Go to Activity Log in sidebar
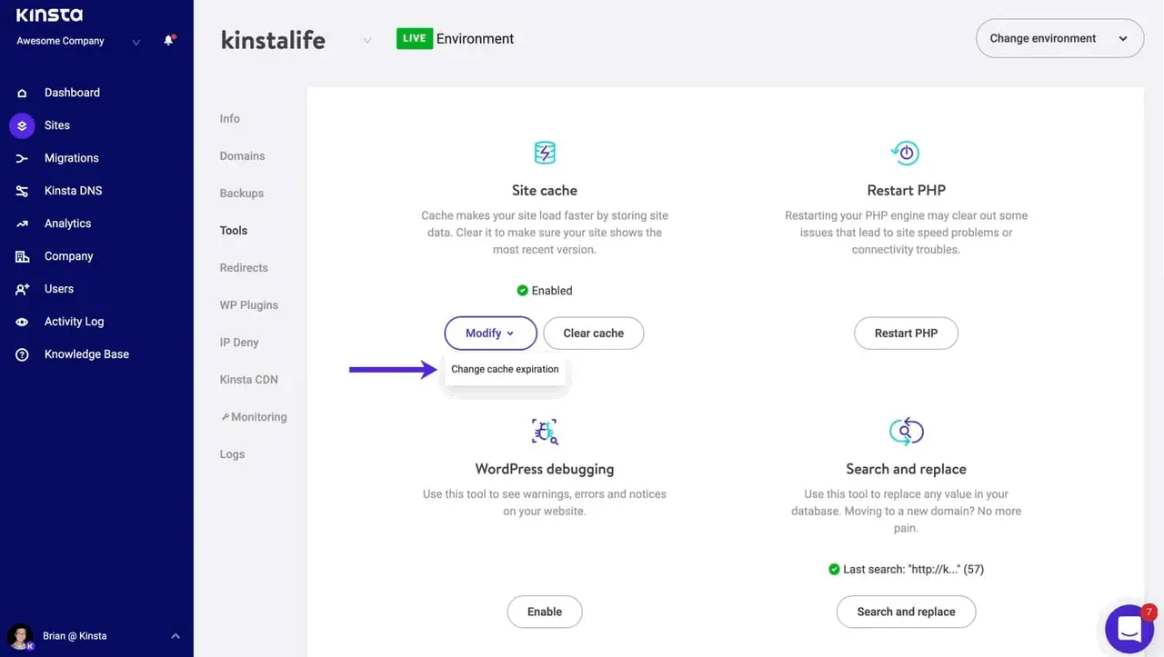Viewport: 1164px width, 657px height. tap(75, 322)
